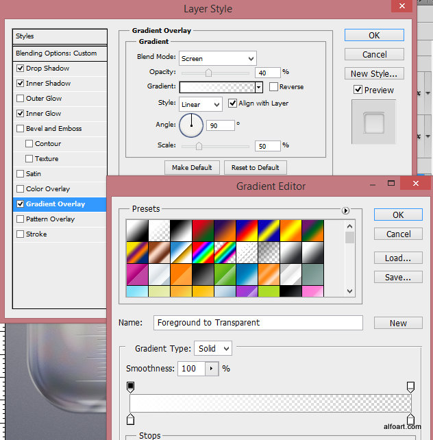
Task: Click the right color stop below gradient bar
Action: (x=410, y=419)
